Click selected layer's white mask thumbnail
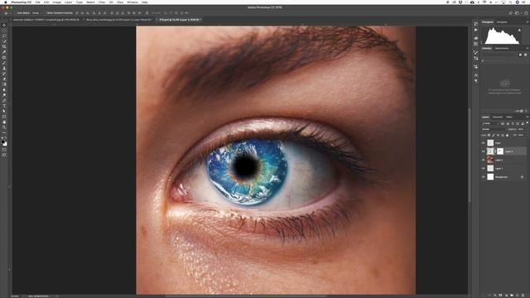The height and width of the screenshot is (298, 530). coord(500,151)
